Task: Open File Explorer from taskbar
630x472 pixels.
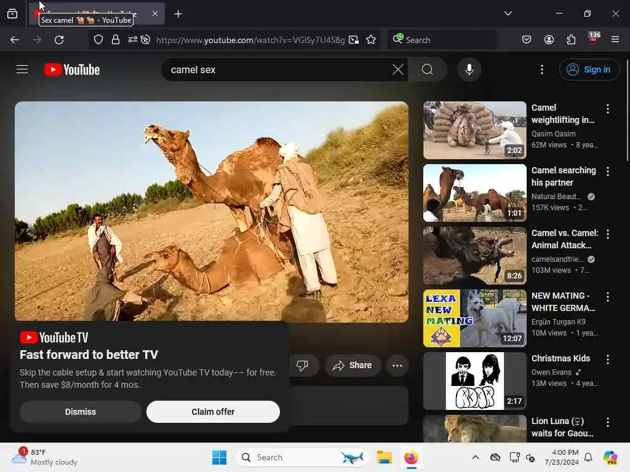Action: (x=384, y=457)
